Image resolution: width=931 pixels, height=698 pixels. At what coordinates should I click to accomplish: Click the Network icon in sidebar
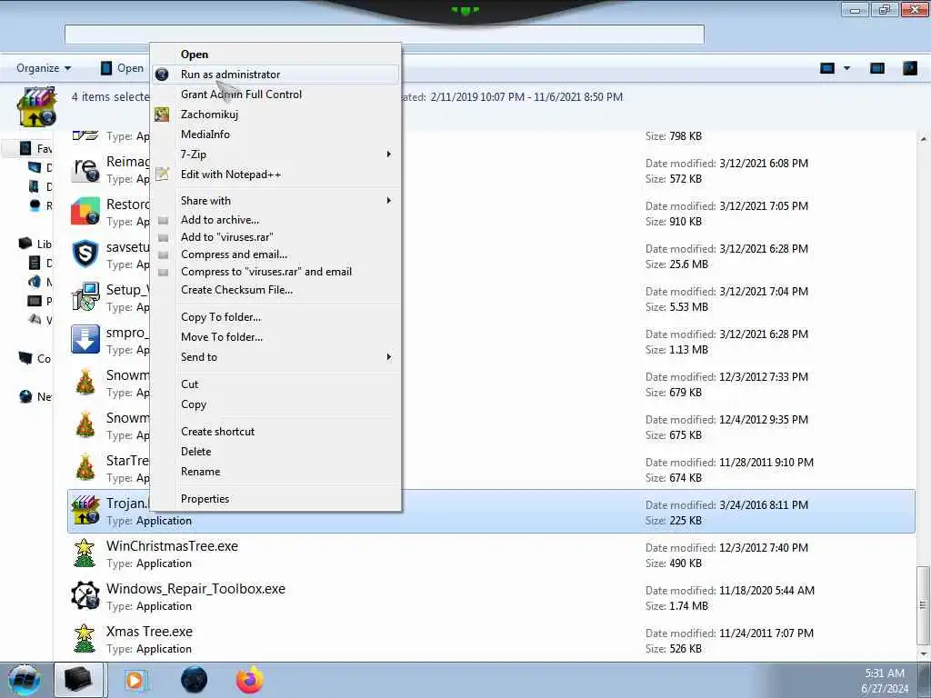(25, 396)
